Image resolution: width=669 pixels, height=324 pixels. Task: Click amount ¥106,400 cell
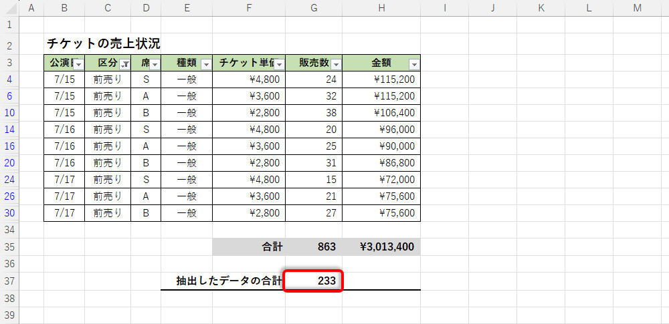tap(381, 112)
